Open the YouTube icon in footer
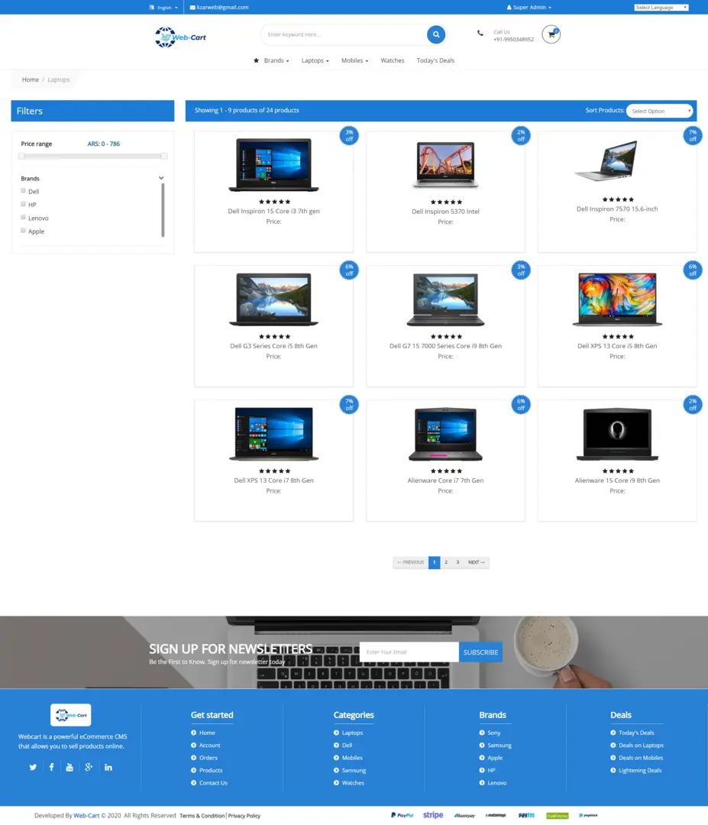708x825 pixels. click(70, 767)
